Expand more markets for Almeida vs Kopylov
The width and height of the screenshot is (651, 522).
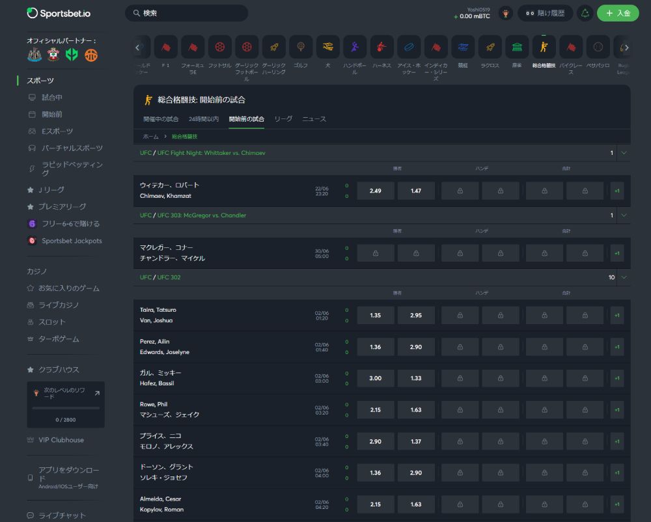point(617,504)
